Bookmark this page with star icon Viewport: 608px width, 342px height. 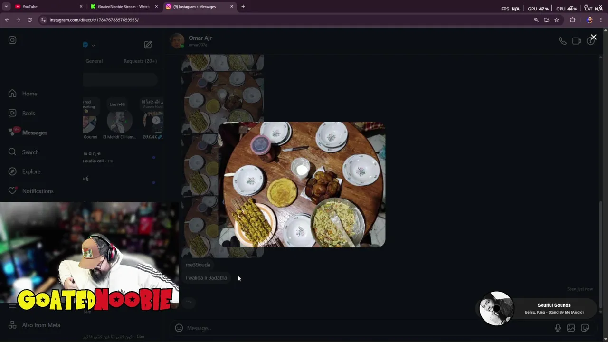[557, 20]
